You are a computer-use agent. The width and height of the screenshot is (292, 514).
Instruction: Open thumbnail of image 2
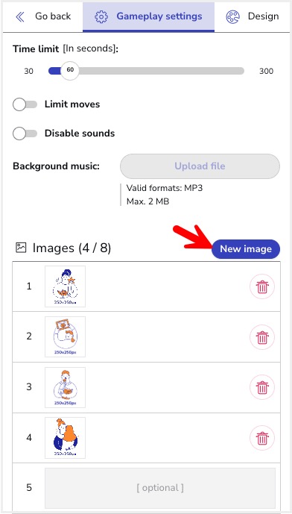tap(65, 336)
